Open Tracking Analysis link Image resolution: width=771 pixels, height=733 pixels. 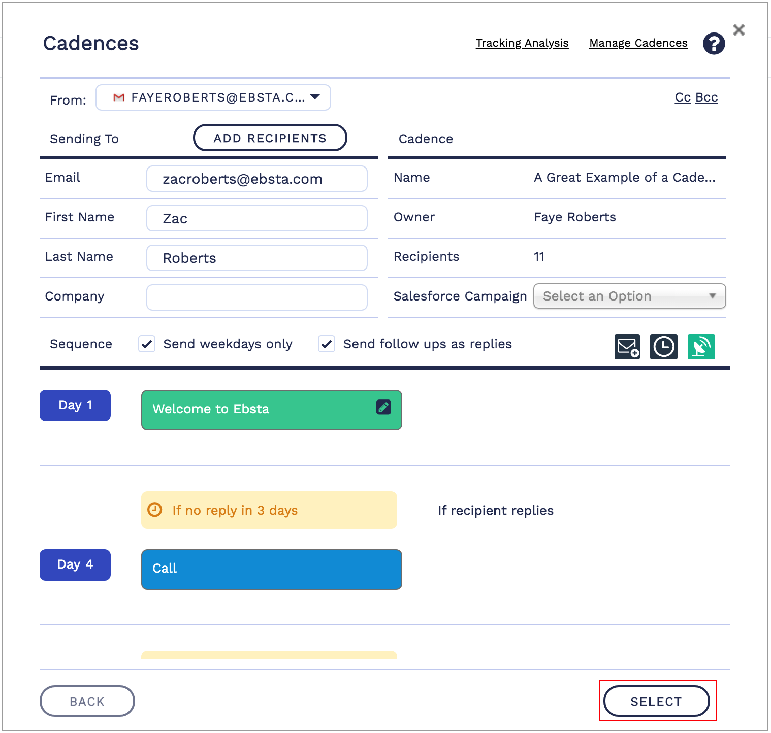pos(522,43)
